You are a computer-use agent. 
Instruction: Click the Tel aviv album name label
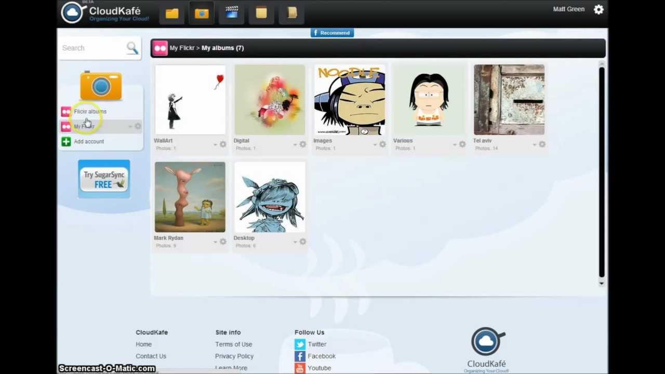[x=482, y=141]
